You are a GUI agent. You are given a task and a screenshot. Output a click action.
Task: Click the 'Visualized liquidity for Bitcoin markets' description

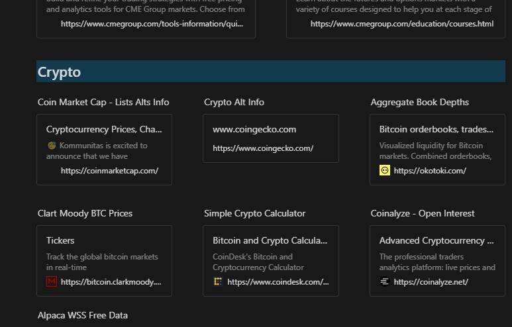[435, 151]
